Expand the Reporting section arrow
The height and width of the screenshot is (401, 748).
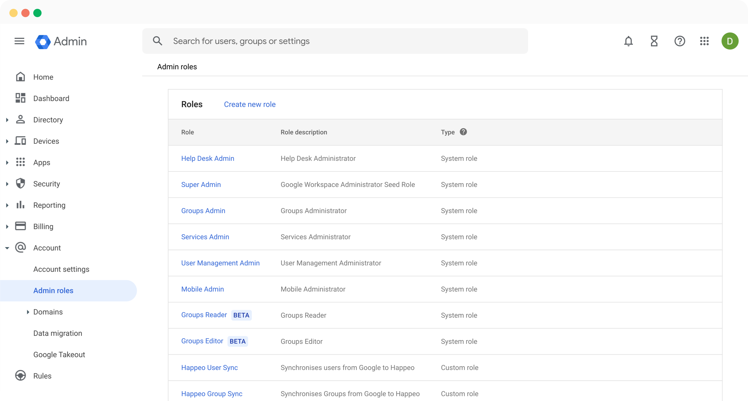coord(7,205)
